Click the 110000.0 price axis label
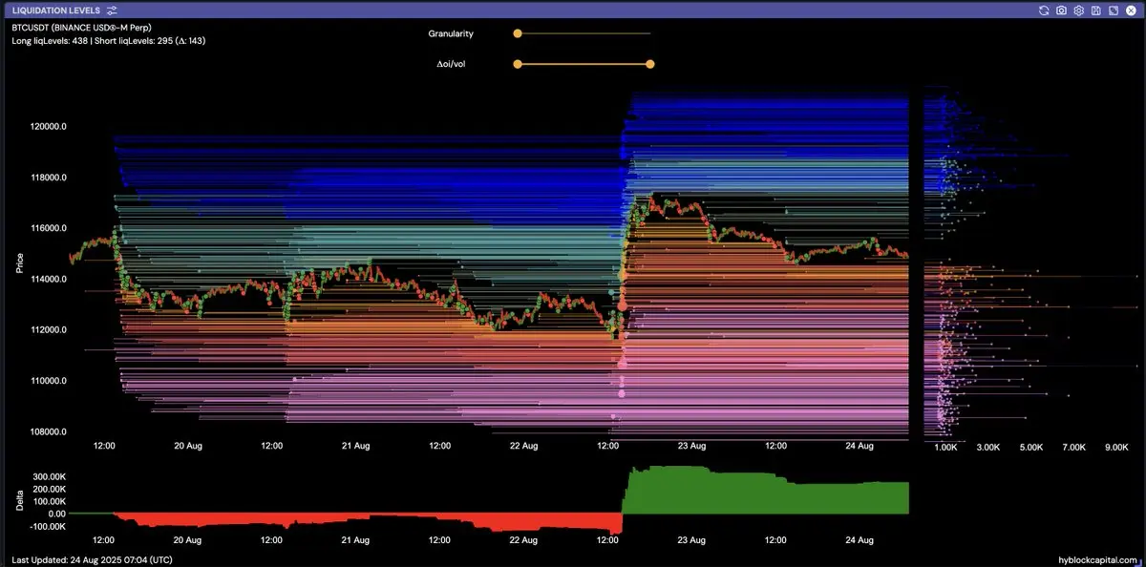Viewport: 1146px width, 567px height. pyautogui.click(x=47, y=381)
